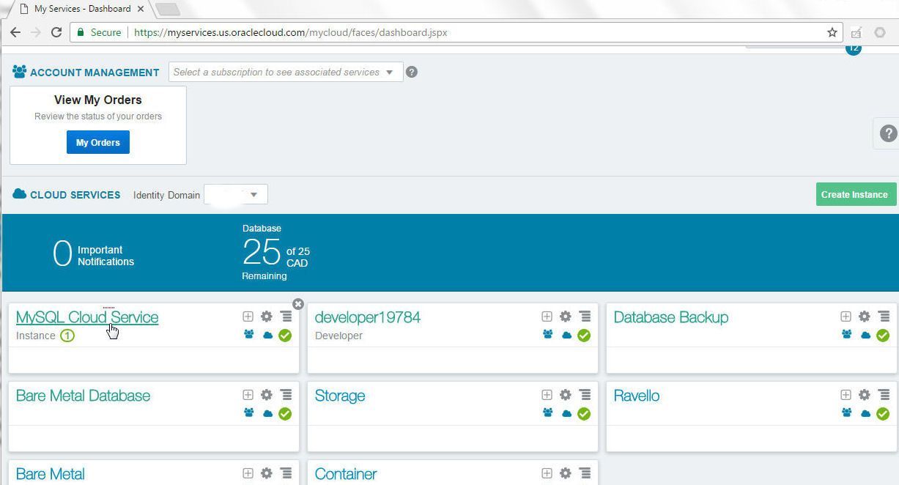Open the gear settings on Database Backup tile
This screenshot has width=899, height=485.
click(865, 316)
